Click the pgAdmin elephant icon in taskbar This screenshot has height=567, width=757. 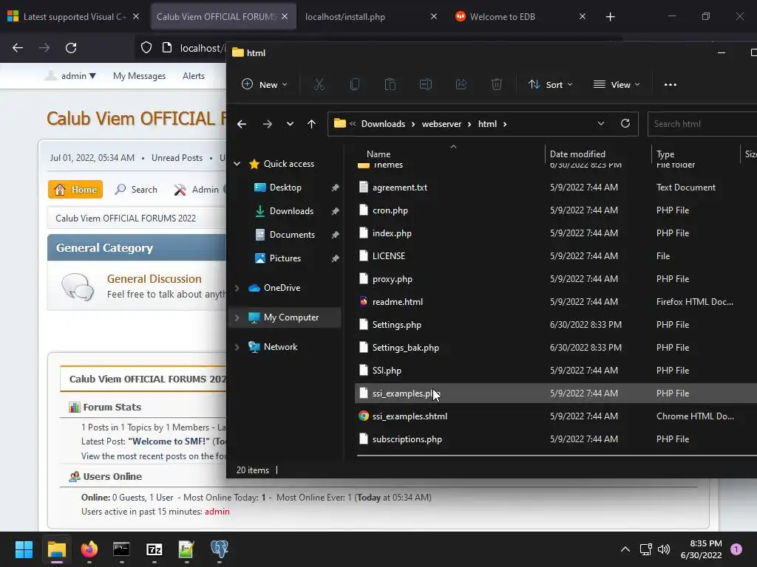(x=219, y=549)
